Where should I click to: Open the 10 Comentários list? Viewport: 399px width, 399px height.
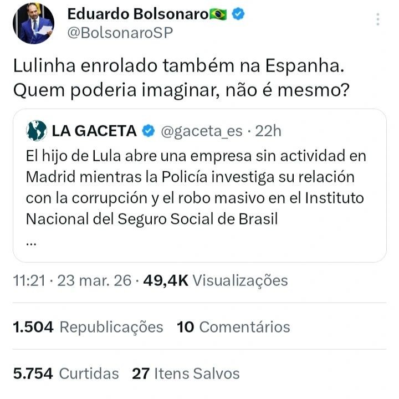[x=233, y=327]
